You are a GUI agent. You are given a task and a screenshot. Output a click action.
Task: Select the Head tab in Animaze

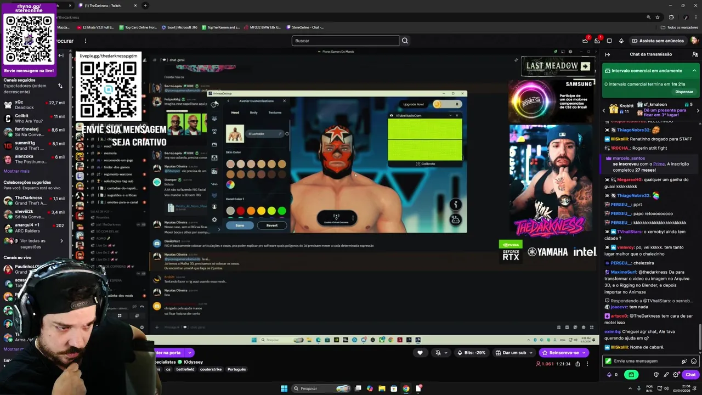[x=235, y=112]
